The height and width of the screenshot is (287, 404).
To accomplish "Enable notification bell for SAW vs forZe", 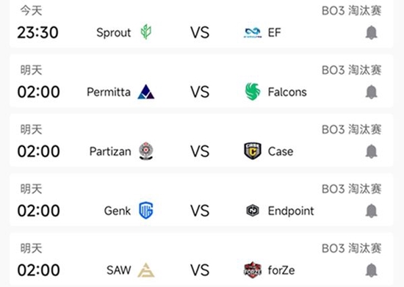I will [x=371, y=270].
